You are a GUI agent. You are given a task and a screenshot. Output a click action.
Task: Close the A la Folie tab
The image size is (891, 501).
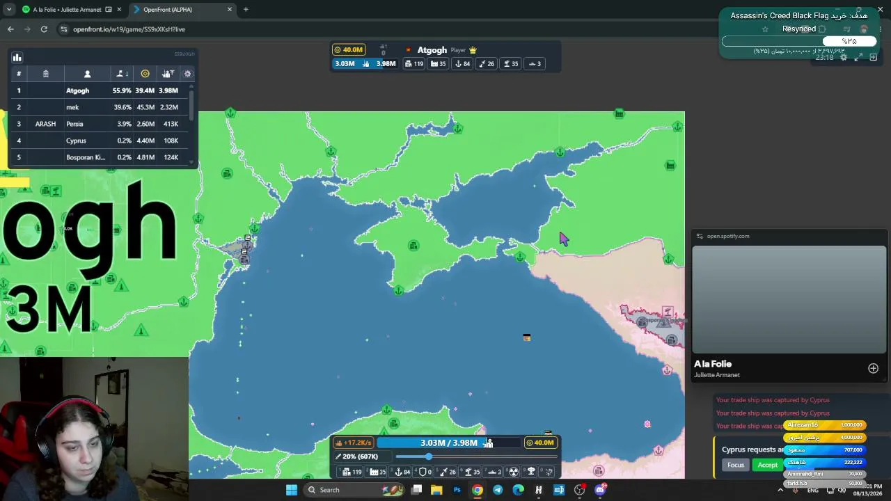[x=119, y=10]
